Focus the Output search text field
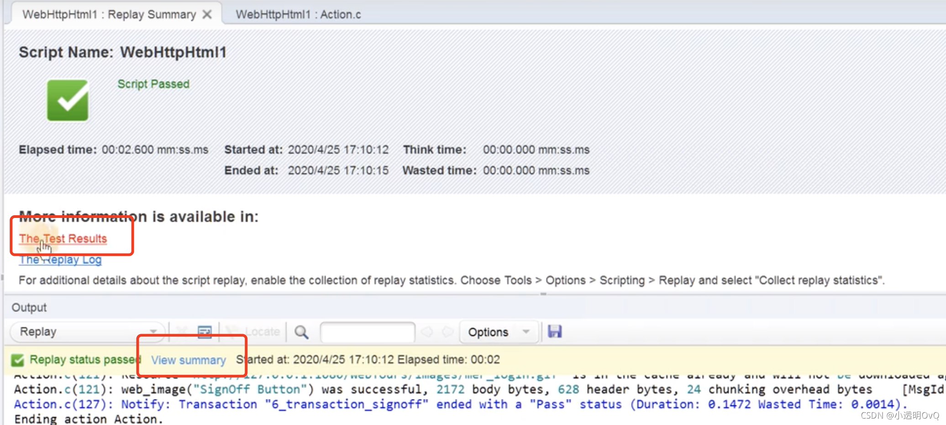The width and height of the screenshot is (946, 425). 368,332
